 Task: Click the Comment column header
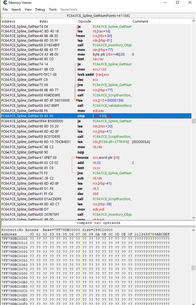click(162, 22)
